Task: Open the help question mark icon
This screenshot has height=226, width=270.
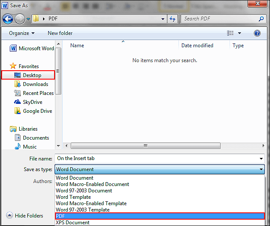Action: [257, 33]
